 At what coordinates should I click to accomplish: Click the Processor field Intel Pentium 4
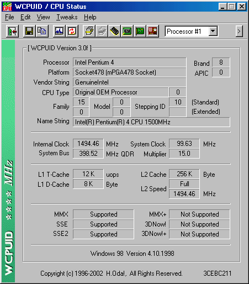tap(130, 62)
